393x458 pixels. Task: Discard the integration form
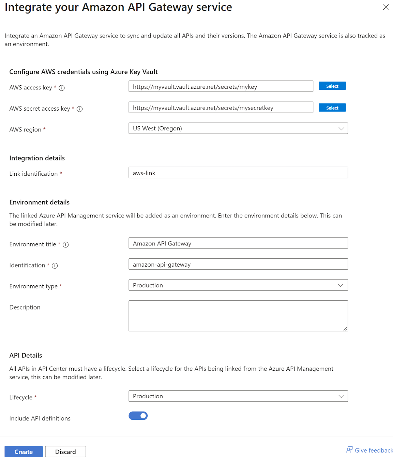[65, 451]
